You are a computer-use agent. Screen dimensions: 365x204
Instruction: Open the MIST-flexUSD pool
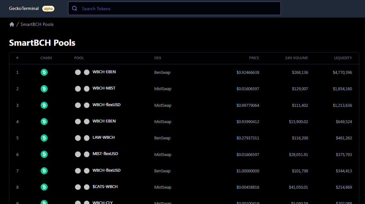tap(105, 154)
